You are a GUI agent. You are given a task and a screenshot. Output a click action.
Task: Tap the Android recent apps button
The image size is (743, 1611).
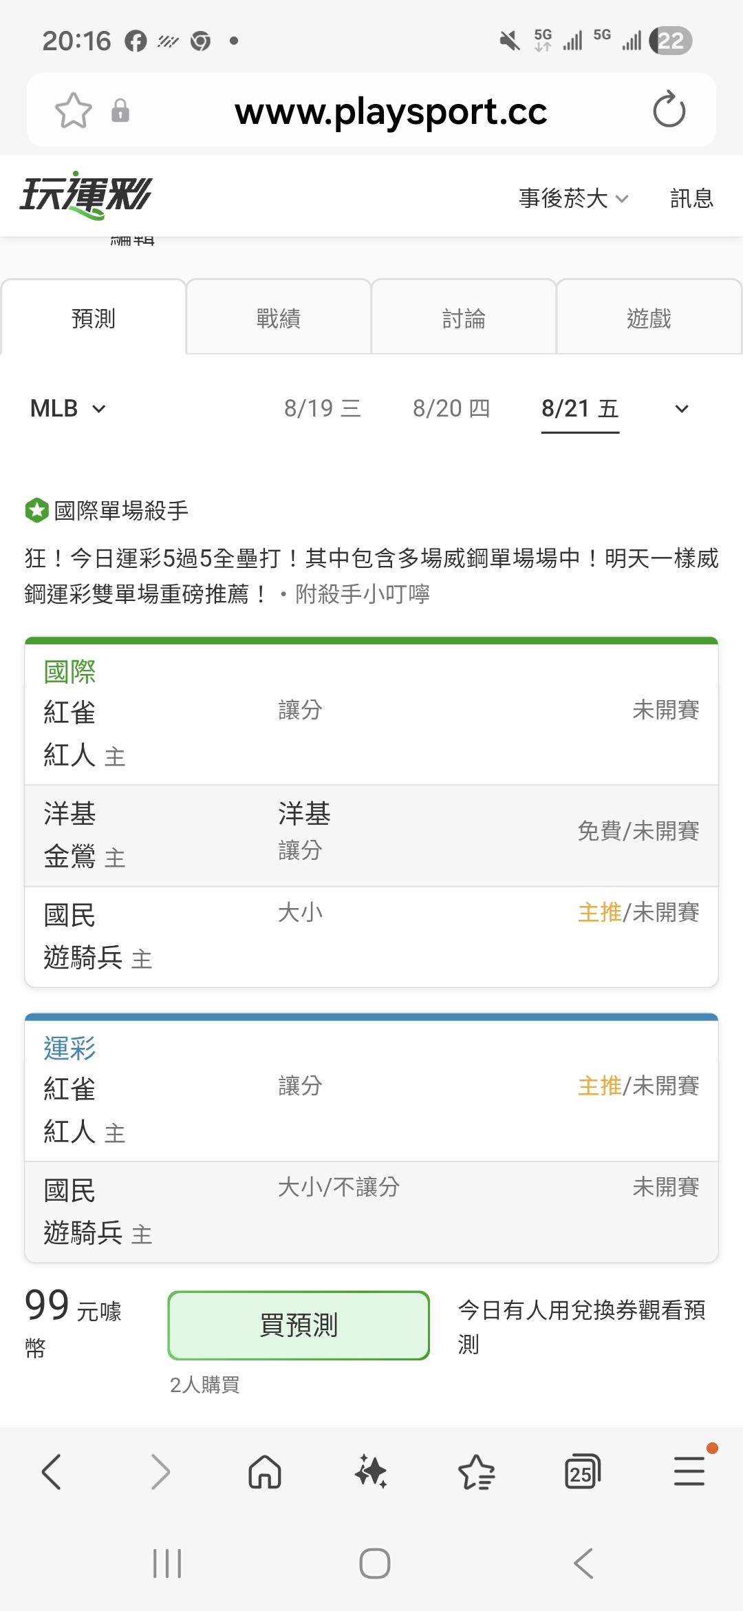[x=167, y=1563]
